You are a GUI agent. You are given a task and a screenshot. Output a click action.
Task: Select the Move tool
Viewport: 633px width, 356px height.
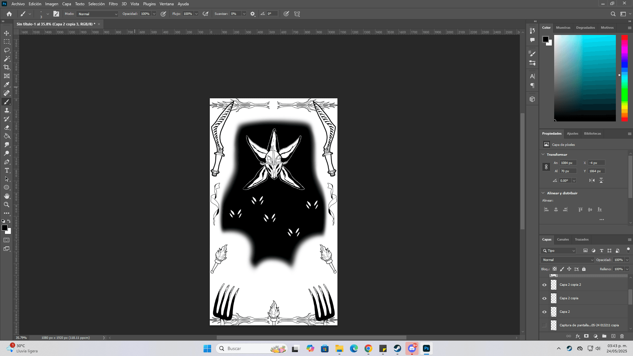pyautogui.click(x=7, y=33)
